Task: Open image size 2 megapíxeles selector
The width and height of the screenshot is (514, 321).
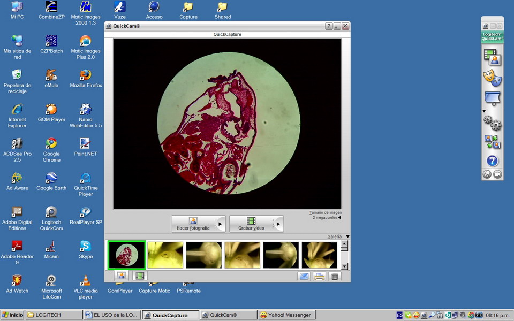Action: click(327, 218)
